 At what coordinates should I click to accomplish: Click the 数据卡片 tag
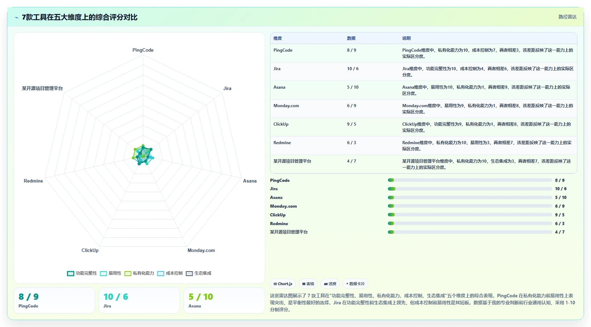[x=355, y=284]
